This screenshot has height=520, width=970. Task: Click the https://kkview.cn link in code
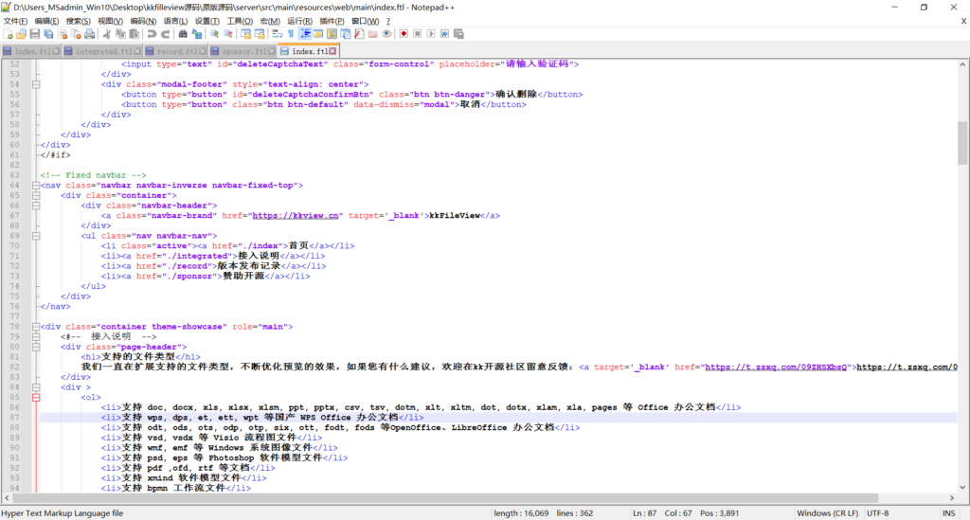click(296, 215)
